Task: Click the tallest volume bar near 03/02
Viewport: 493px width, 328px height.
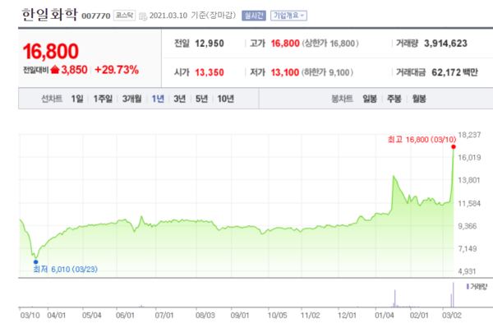Action: pyautogui.click(x=454, y=294)
